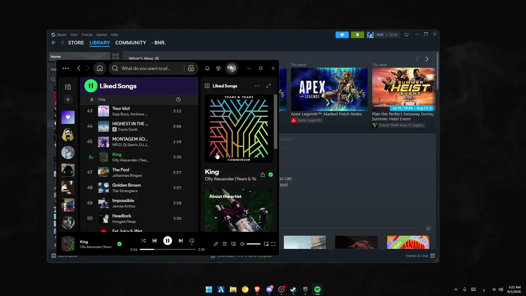Enter Spotify full screen mode

tap(273, 244)
